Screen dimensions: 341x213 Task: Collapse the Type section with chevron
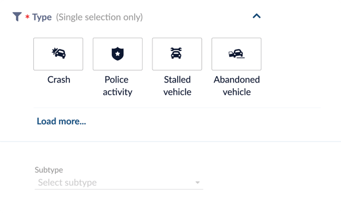click(x=257, y=16)
